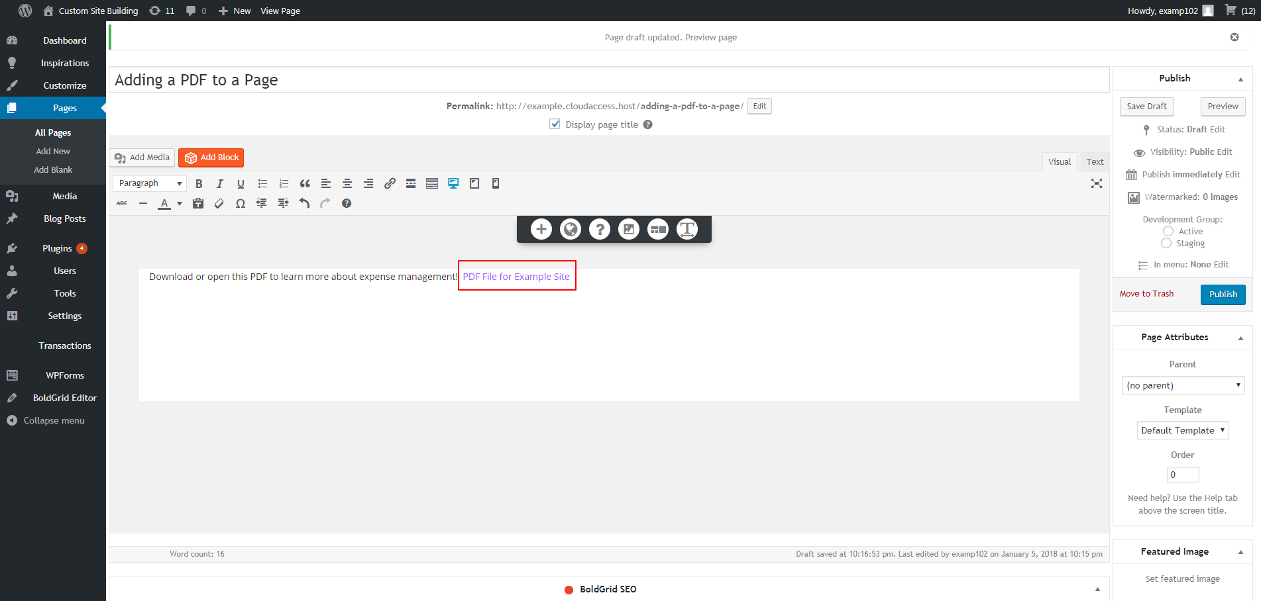The width and height of the screenshot is (1261, 601).
Task: Click the blue Publish button
Action: [x=1223, y=295]
